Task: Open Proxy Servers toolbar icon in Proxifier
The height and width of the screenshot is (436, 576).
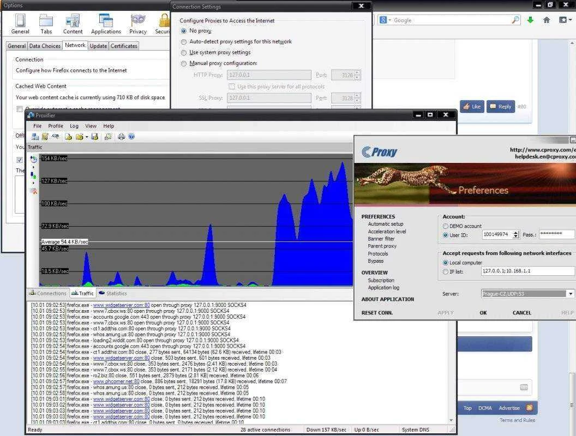Action: click(35, 137)
